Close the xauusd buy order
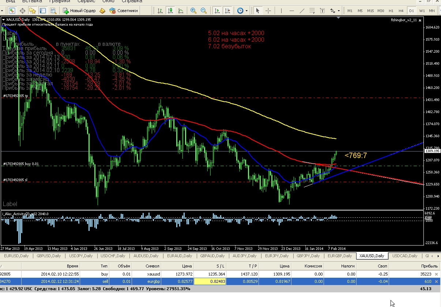Image resolution: width=441 pixels, height=307 pixels. 436,274
